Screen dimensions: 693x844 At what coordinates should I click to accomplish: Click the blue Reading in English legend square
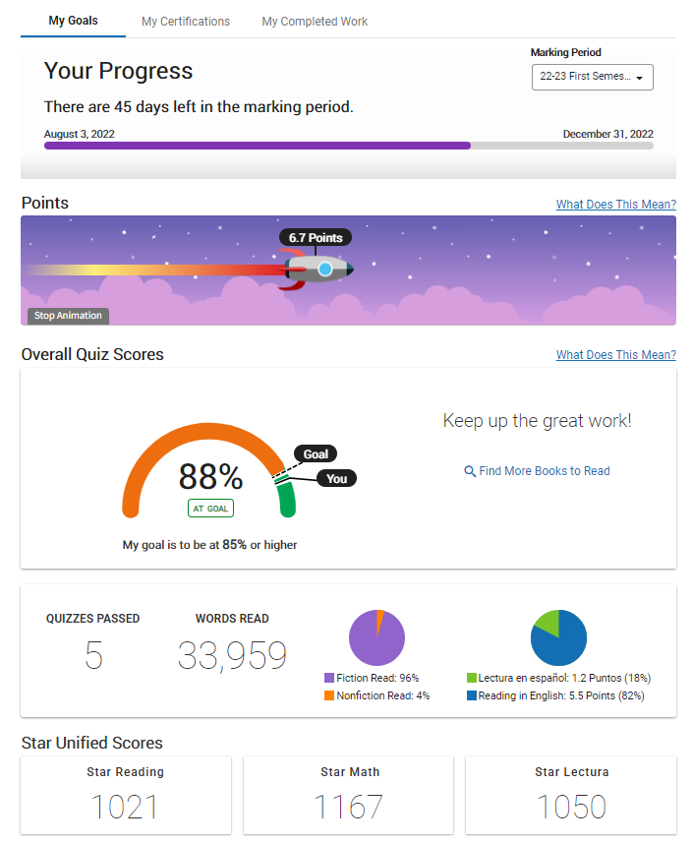(471, 695)
